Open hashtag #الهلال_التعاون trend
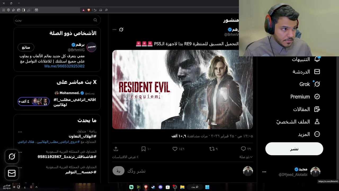The width and height of the screenshot is (339, 191). click(82, 136)
